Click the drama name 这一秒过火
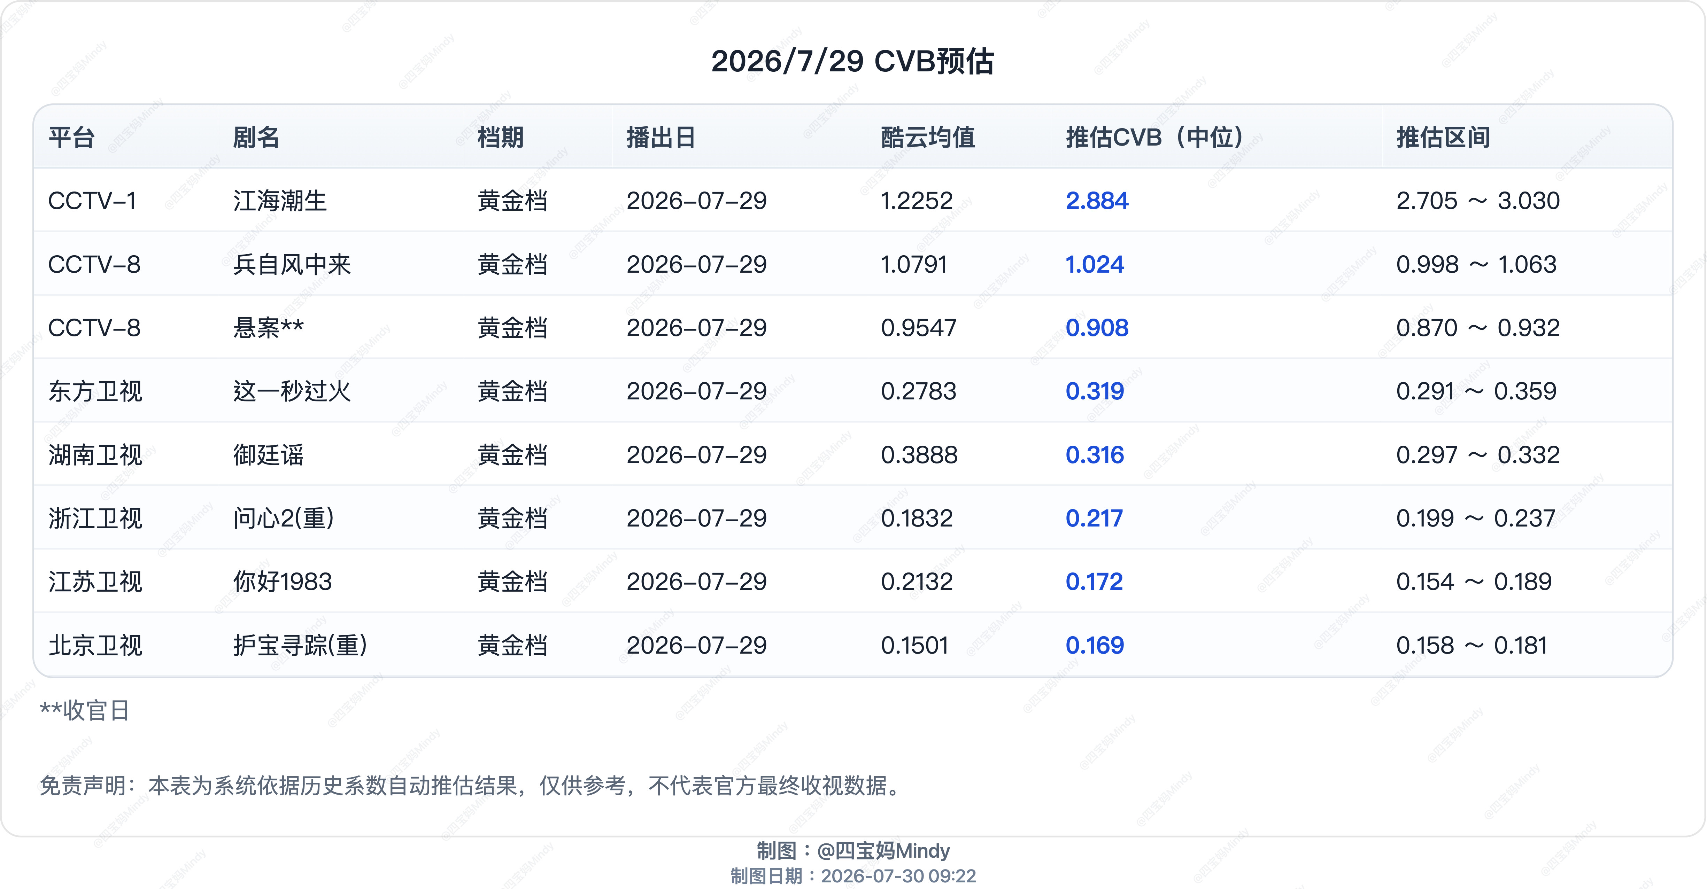This screenshot has height=889, width=1707. (x=292, y=391)
